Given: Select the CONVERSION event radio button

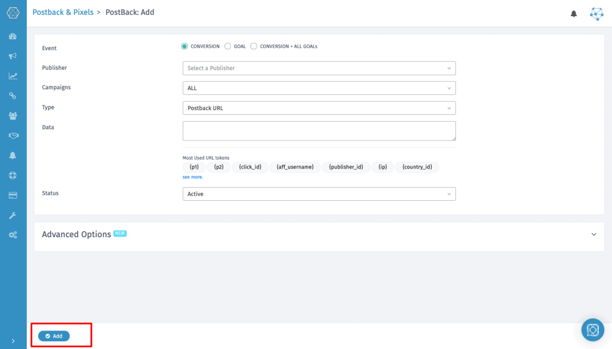Looking at the screenshot, I should tap(184, 46).
